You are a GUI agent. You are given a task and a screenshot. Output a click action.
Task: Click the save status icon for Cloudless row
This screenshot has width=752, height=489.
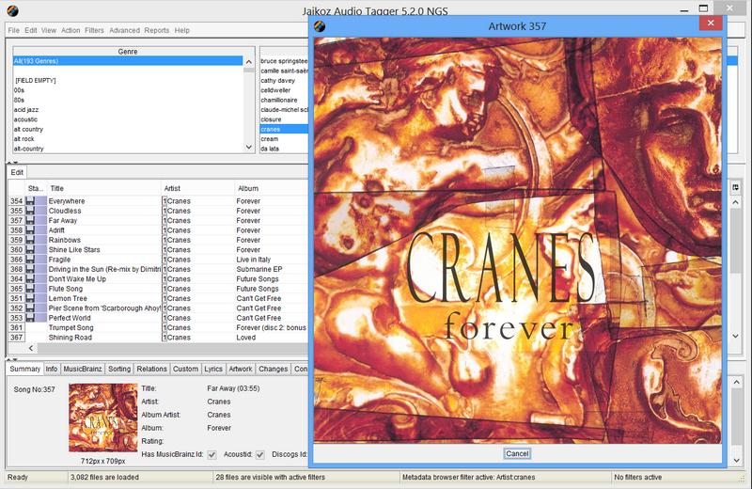coord(30,211)
